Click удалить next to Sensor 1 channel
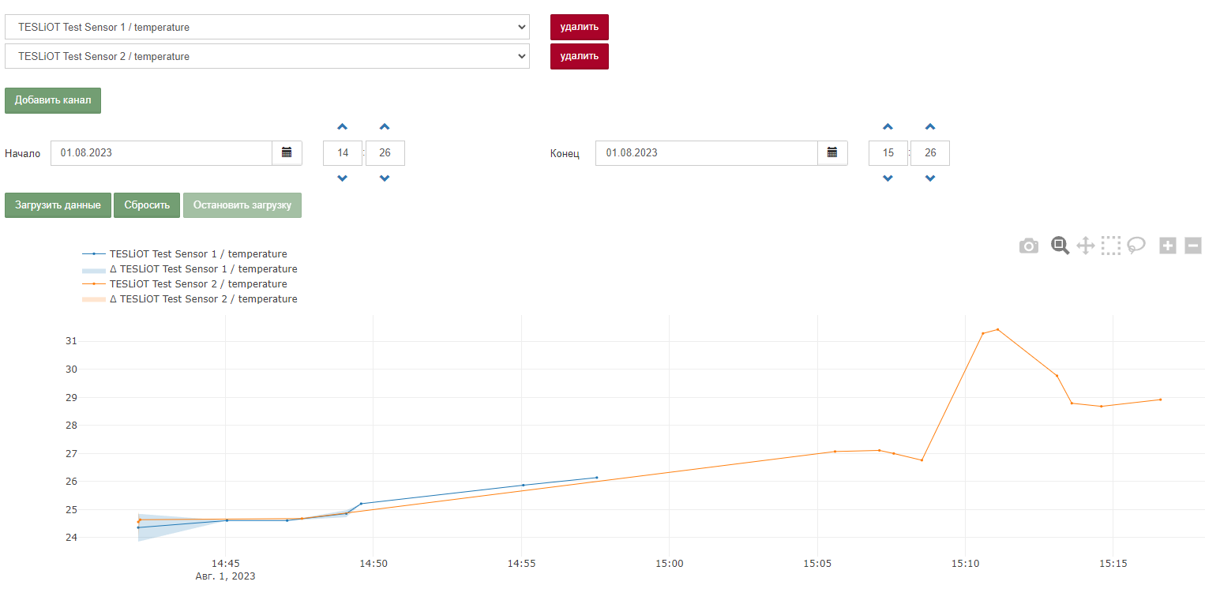Screen dimensions: 1205x589 (x=580, y=27)
